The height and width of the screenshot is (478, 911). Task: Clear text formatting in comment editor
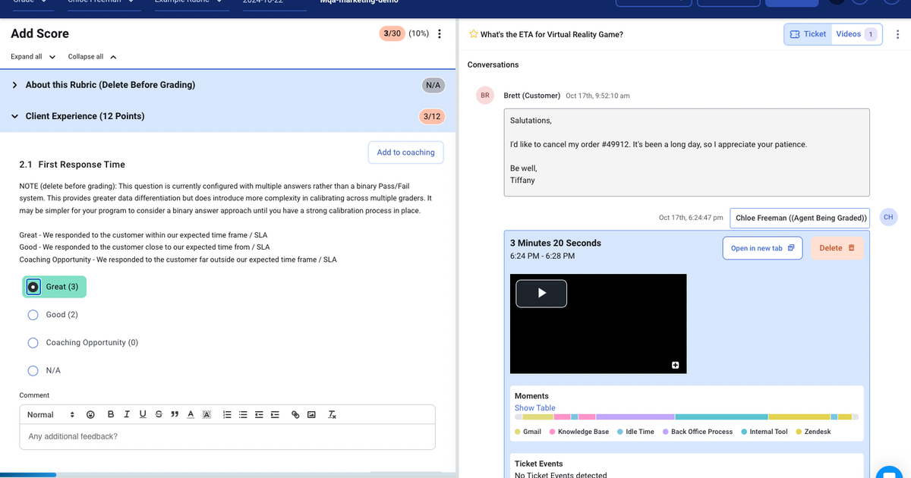click(333, 414)
